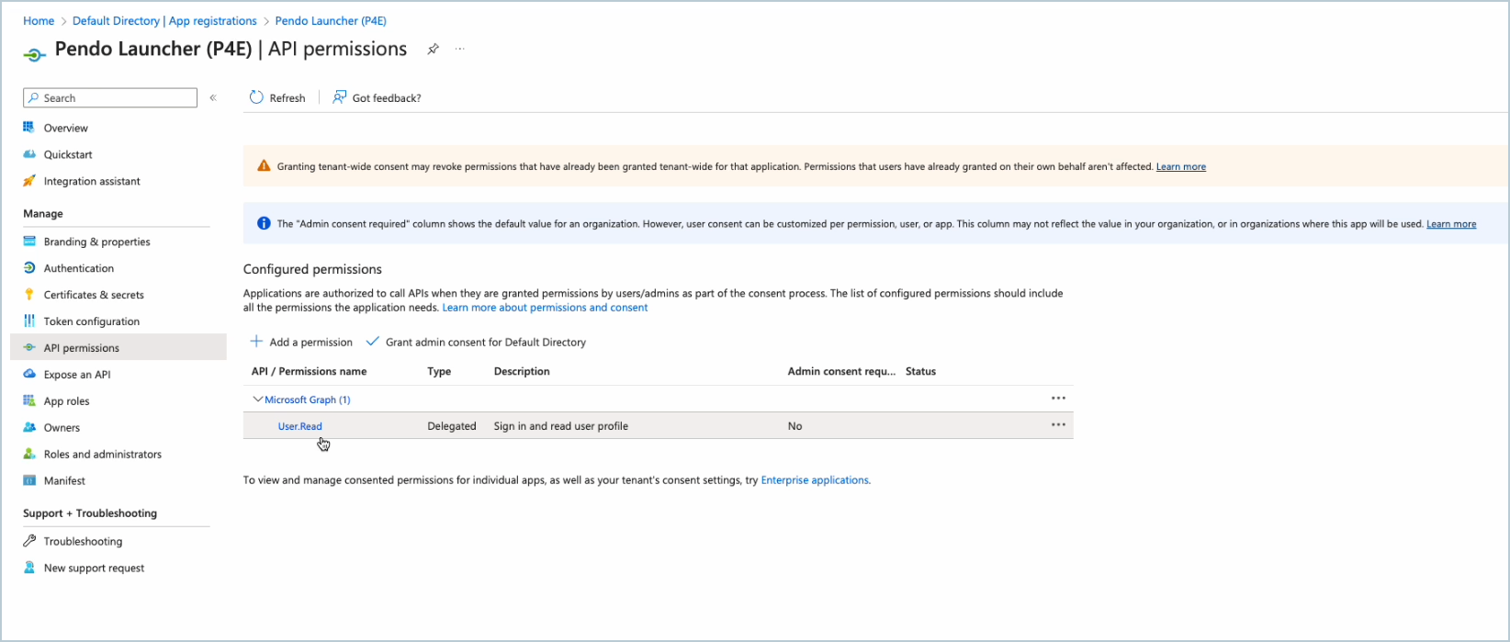This screenshot has width=1510, height=642.
Task: Click the 'No' admin consent cell
Action: click(x=795, y=426)
